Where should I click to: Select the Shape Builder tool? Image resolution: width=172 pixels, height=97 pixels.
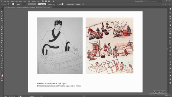2,45
